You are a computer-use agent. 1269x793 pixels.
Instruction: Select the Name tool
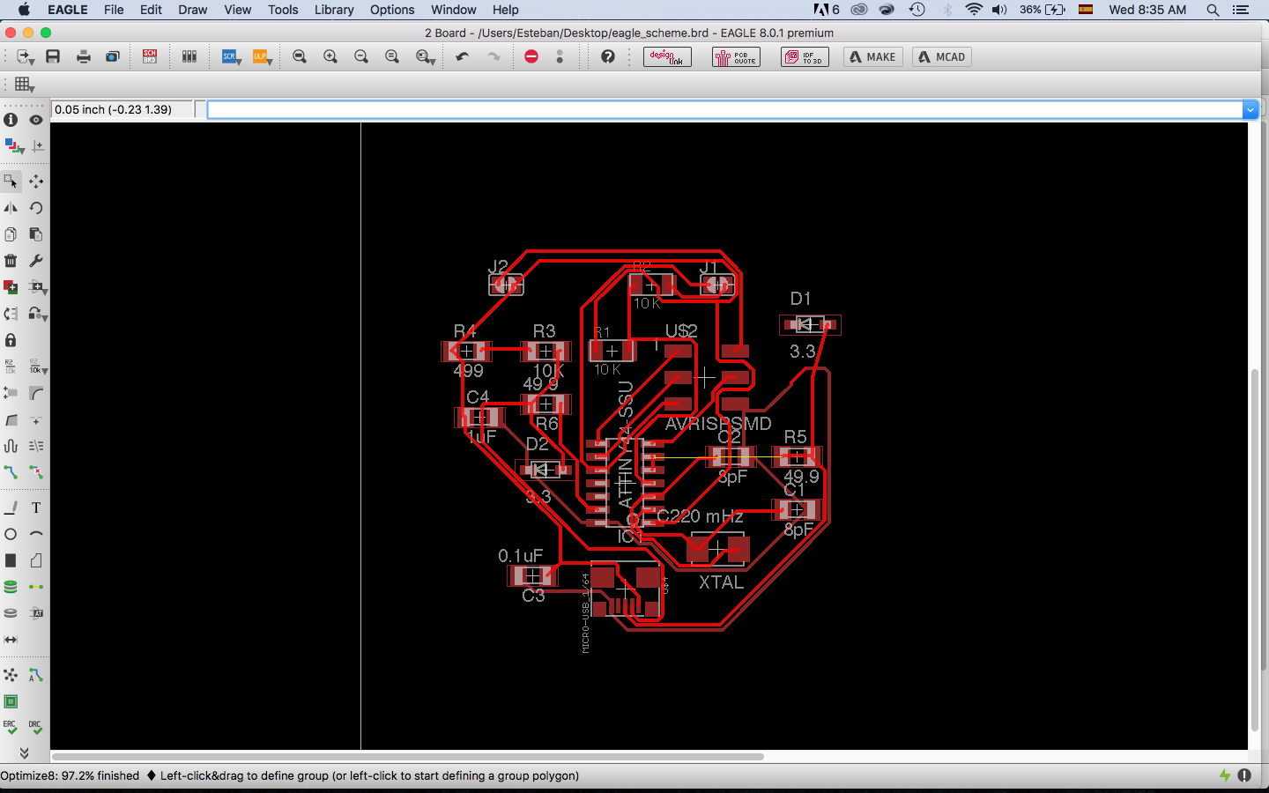pyautogui.click(x=11, y=367)
